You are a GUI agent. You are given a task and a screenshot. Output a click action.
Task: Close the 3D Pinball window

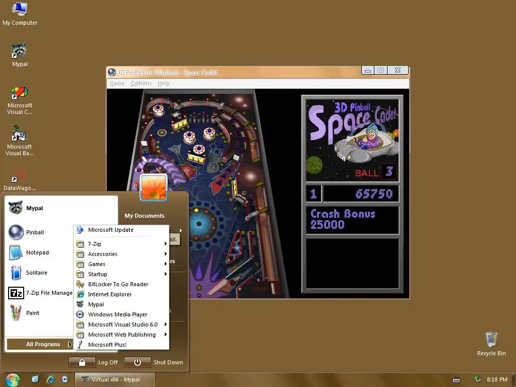tap(398, 70)
